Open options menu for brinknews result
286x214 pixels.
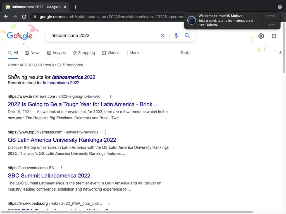111,96
